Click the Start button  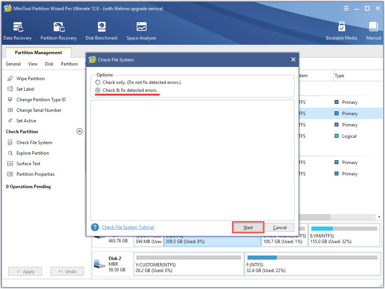pyautogui.click(x=248, y=228)
